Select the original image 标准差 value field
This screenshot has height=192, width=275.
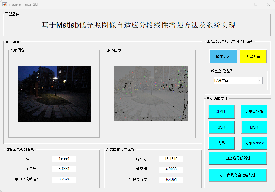pos(64,159)
